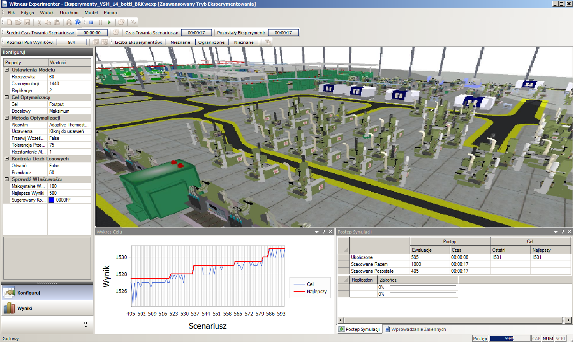Click the chart graph icon in toolbar
The width and height of the screenshot is (573, 343).
133,23
